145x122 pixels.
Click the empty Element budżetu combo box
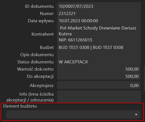[x=73, y=114]
